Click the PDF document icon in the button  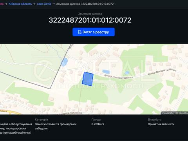click(x=80, y=32)
